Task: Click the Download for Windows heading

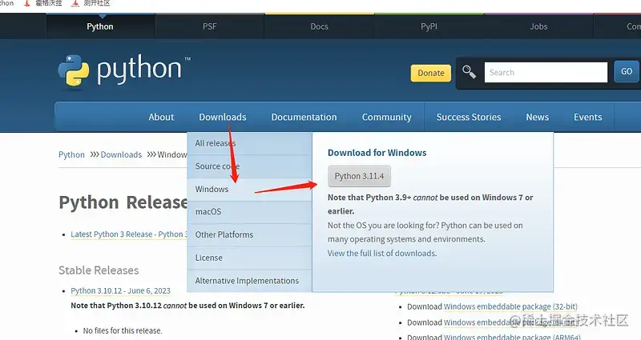Action: pyautogui.click(x=377, y=153)
